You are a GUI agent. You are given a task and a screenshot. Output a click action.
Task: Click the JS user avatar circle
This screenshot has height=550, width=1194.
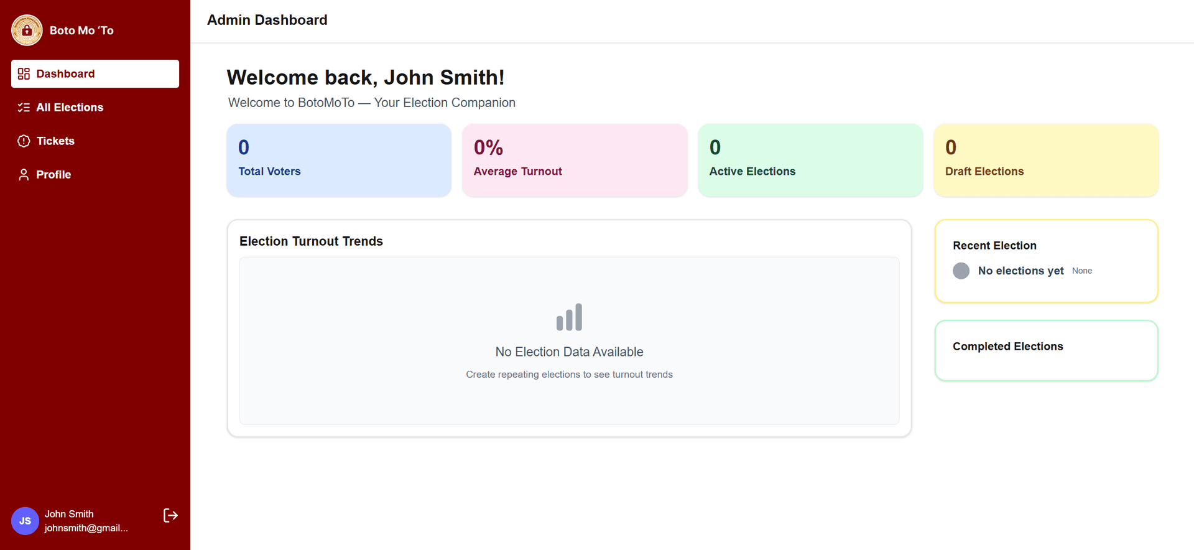tap(25, 521)
